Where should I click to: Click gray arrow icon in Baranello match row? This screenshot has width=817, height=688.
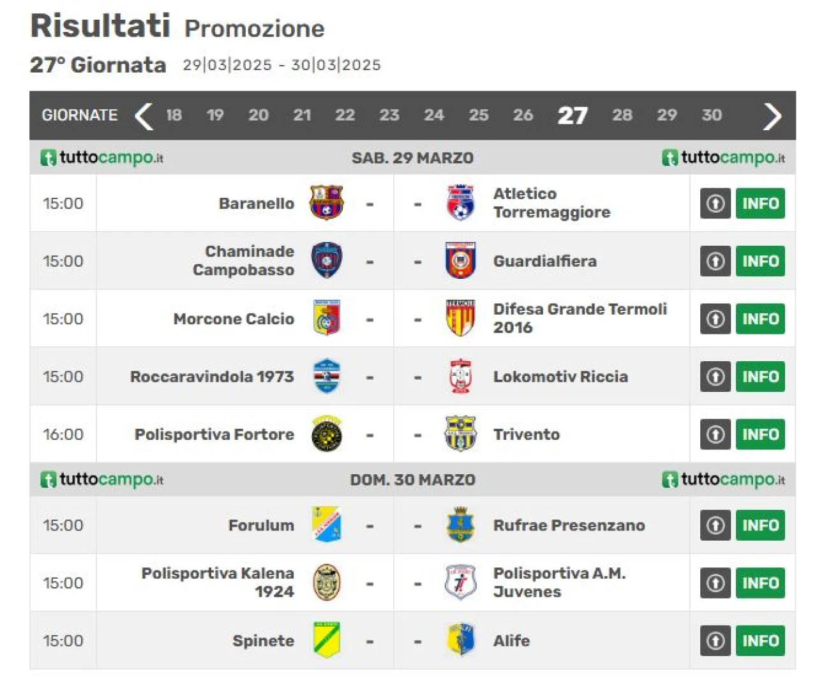tap(716, 203)
